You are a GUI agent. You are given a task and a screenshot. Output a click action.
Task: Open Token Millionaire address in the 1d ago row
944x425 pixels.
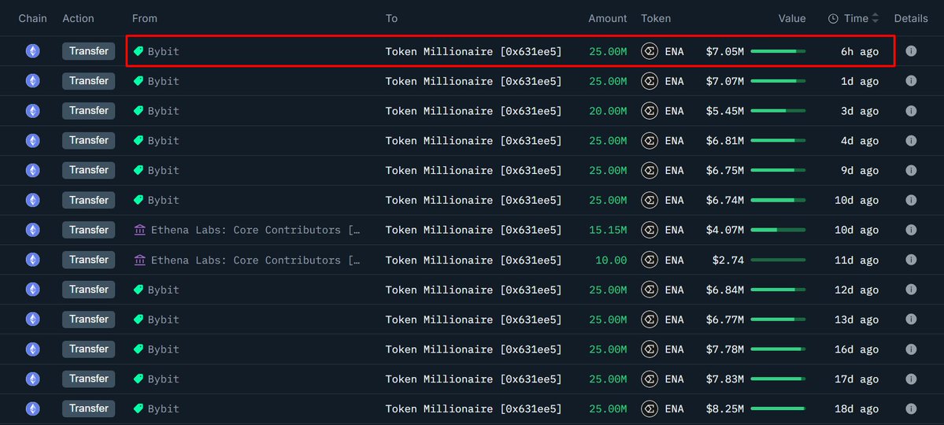(473, 81)
